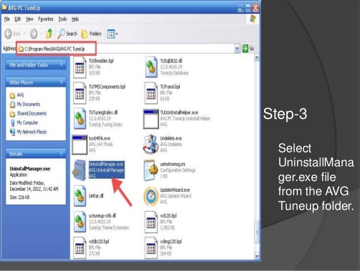Select the uninstmsmsg.ini file icon
The image size is (360, 271).
coord(151,170)
